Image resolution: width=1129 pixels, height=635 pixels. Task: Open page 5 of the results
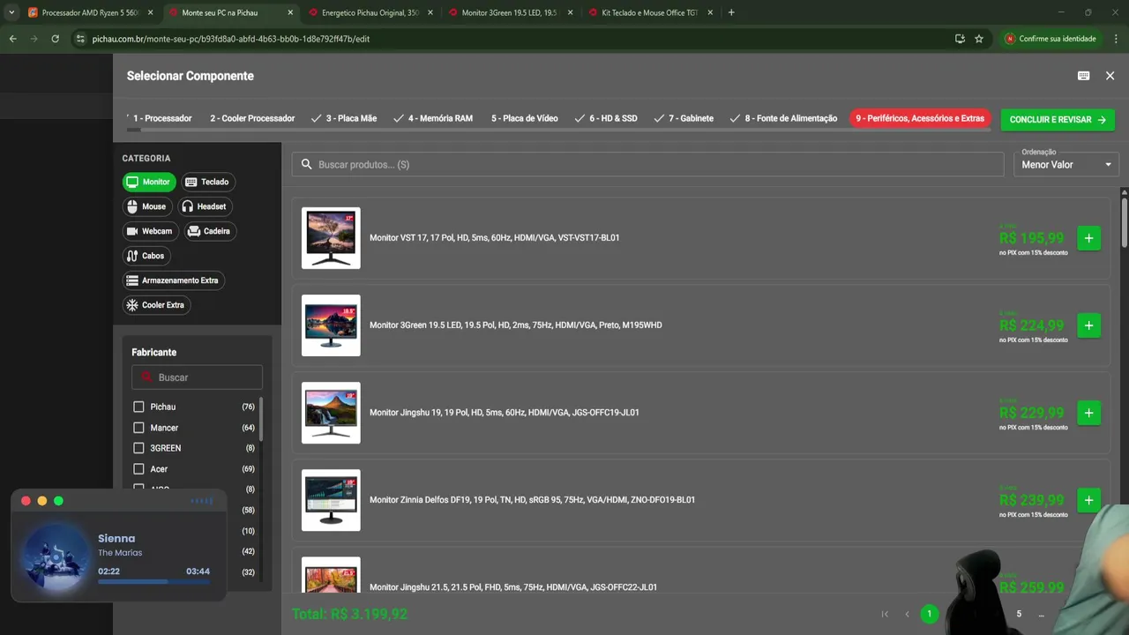point(1019,614)
